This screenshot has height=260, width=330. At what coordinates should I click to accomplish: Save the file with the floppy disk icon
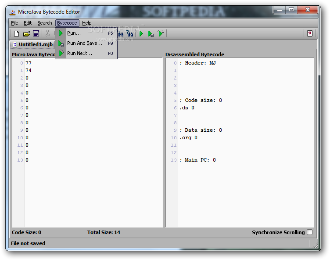[x=36, y=33]
